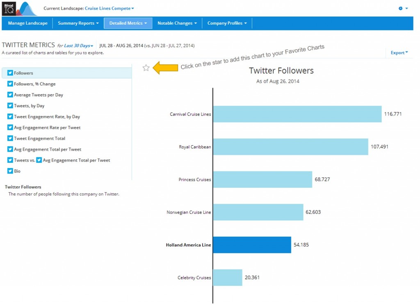Select Tweets, by Day chart
Image resolution: width=420 pixels, height=308 pixels.
click(29, 105)
